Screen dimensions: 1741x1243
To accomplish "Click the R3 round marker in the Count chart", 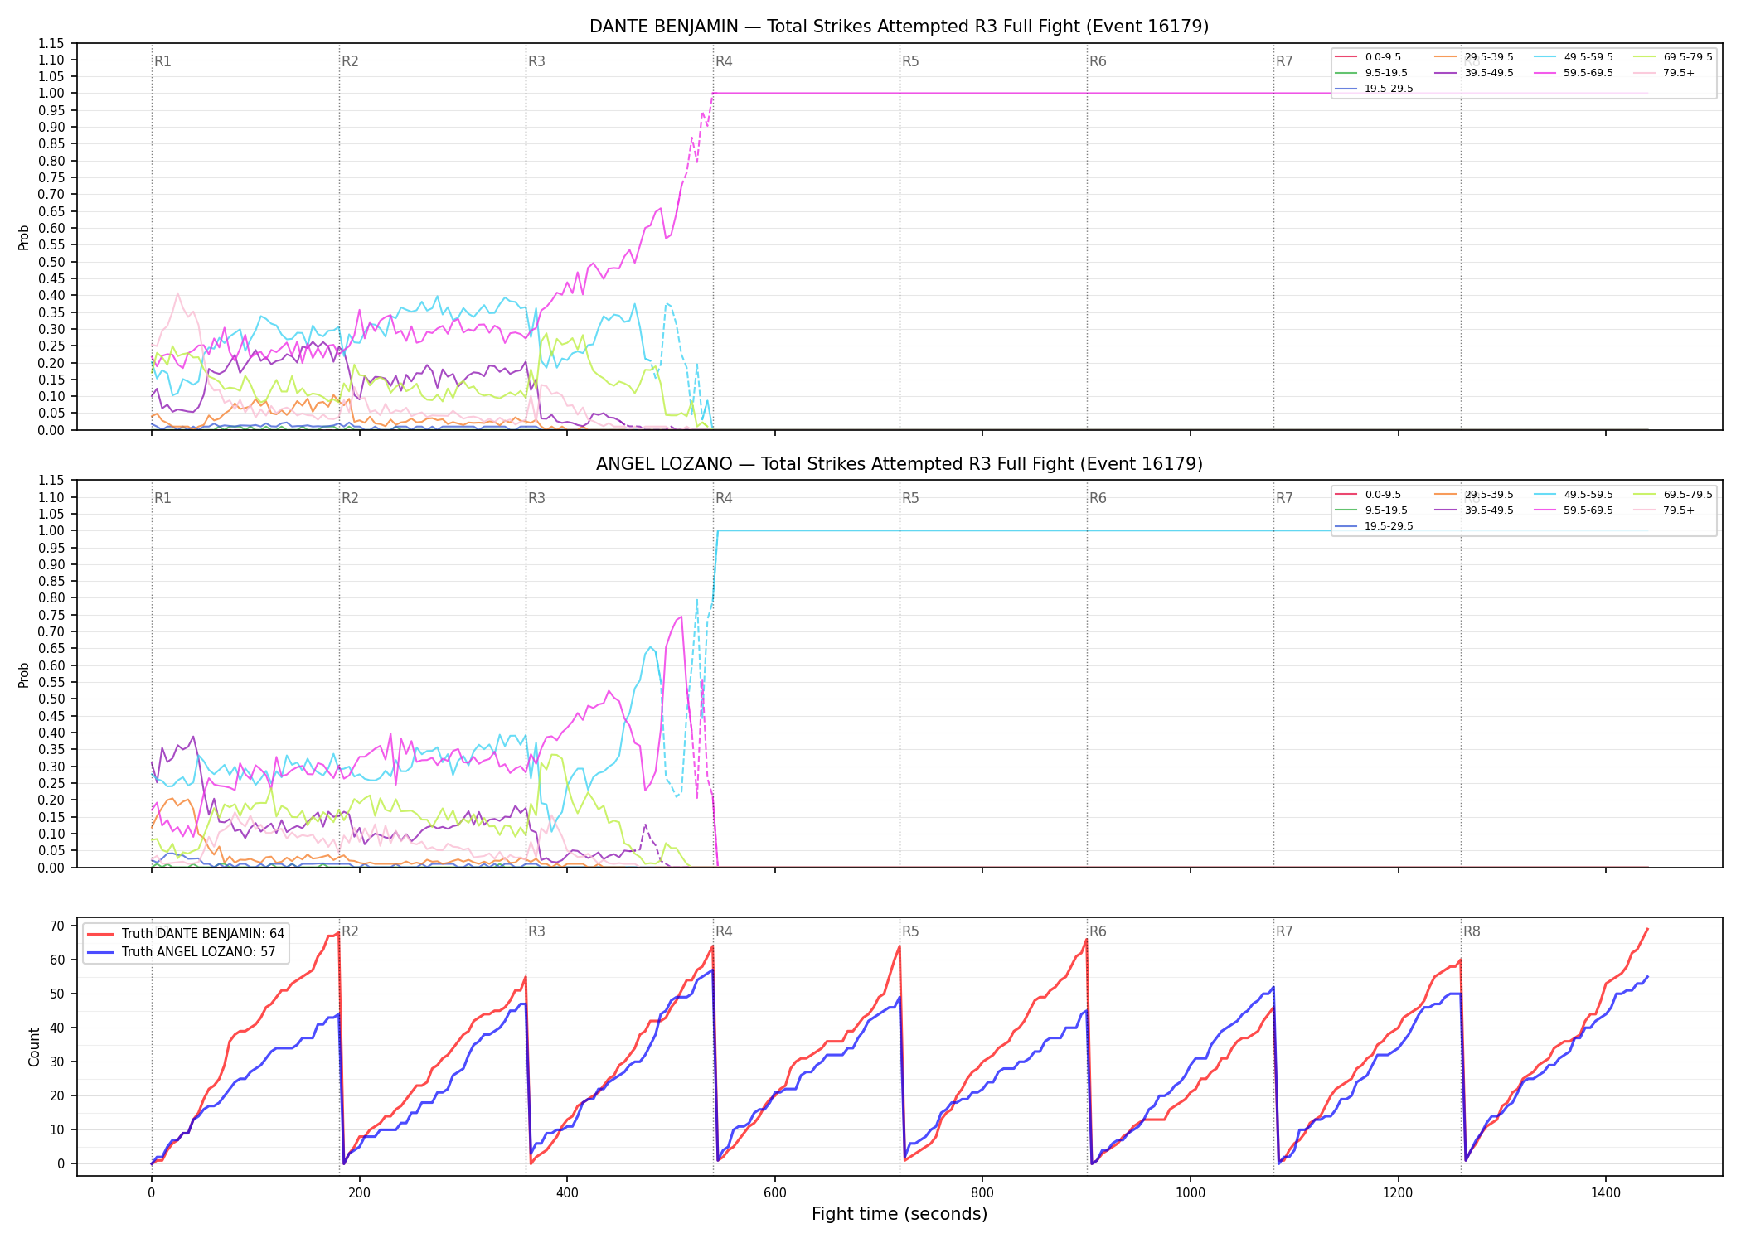I will coord(536,931).
